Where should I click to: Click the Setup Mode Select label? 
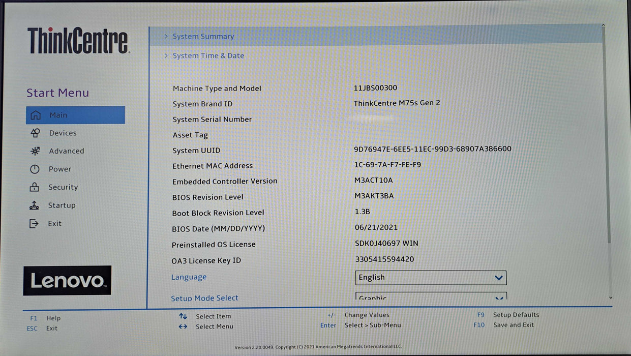coord(204,298)
